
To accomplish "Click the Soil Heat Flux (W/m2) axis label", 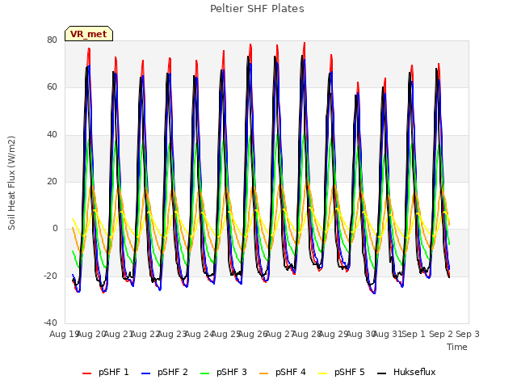I will (x=11, y=183).
